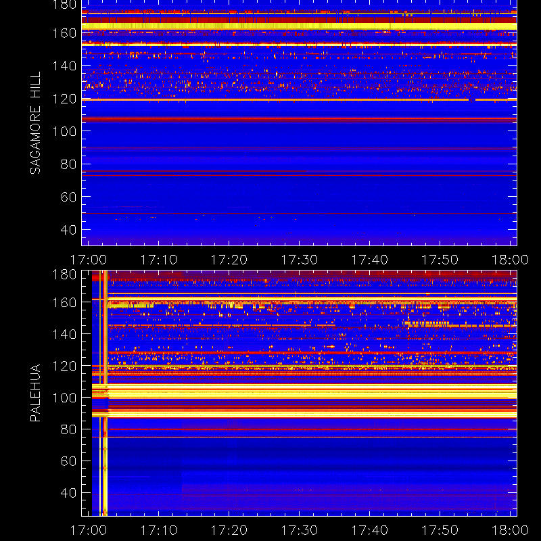Choose Palehua frequency label 100
The height and width of the screenshot is (541, 541).
point(64,398)
